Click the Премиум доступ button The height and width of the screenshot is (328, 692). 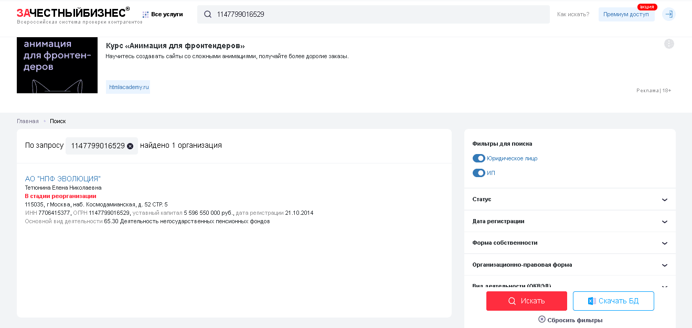[x=626, y=14]
